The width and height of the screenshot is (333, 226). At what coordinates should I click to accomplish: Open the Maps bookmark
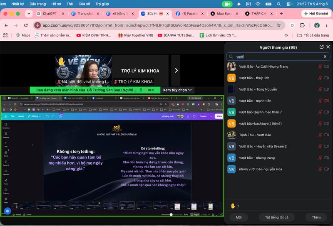(23, 35)
